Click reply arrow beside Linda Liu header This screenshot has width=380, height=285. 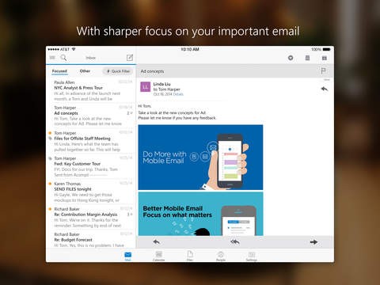coord(325,89)
